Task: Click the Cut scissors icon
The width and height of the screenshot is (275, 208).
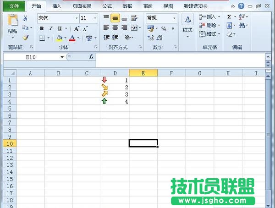Action: [26, 18]
